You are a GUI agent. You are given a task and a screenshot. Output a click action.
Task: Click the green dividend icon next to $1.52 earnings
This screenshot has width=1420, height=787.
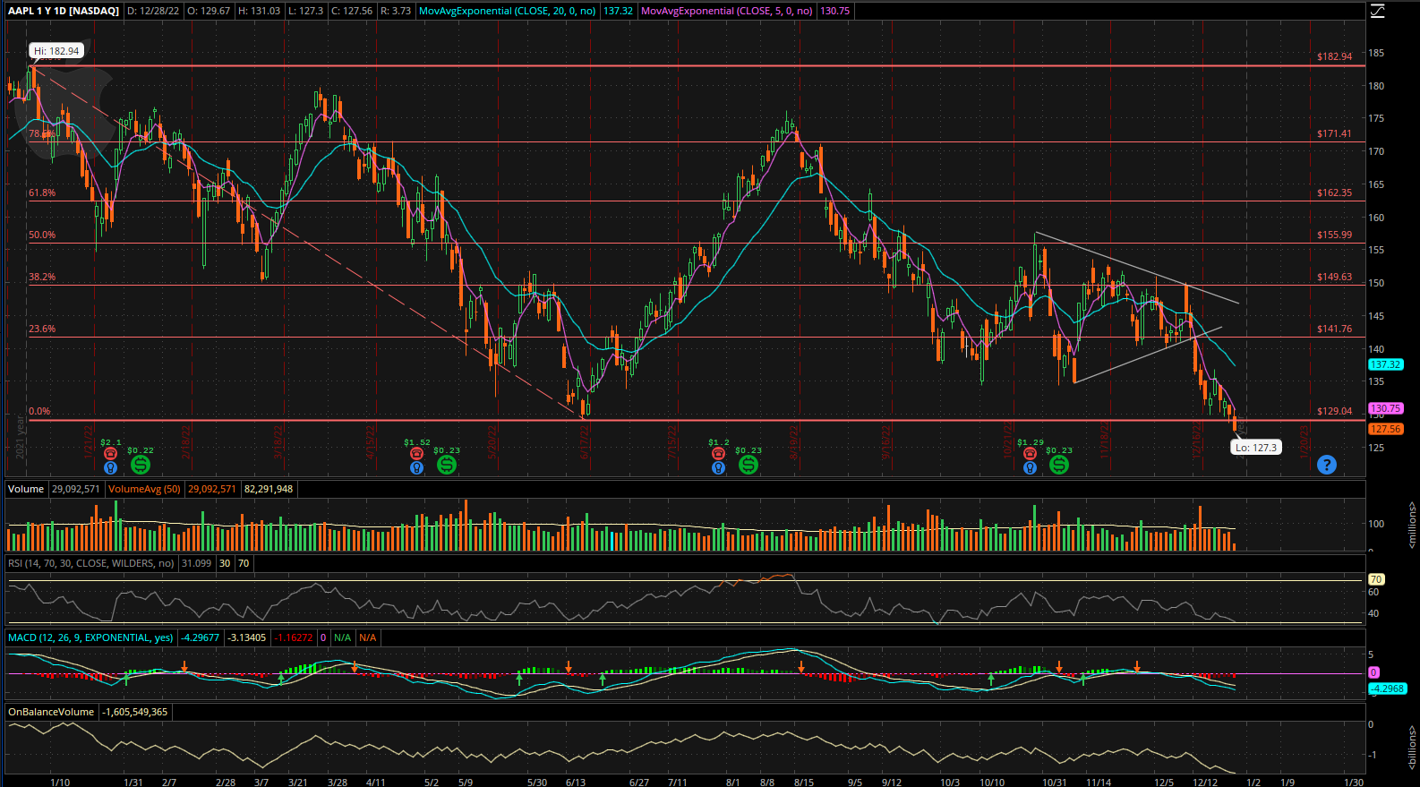point(446,465)
